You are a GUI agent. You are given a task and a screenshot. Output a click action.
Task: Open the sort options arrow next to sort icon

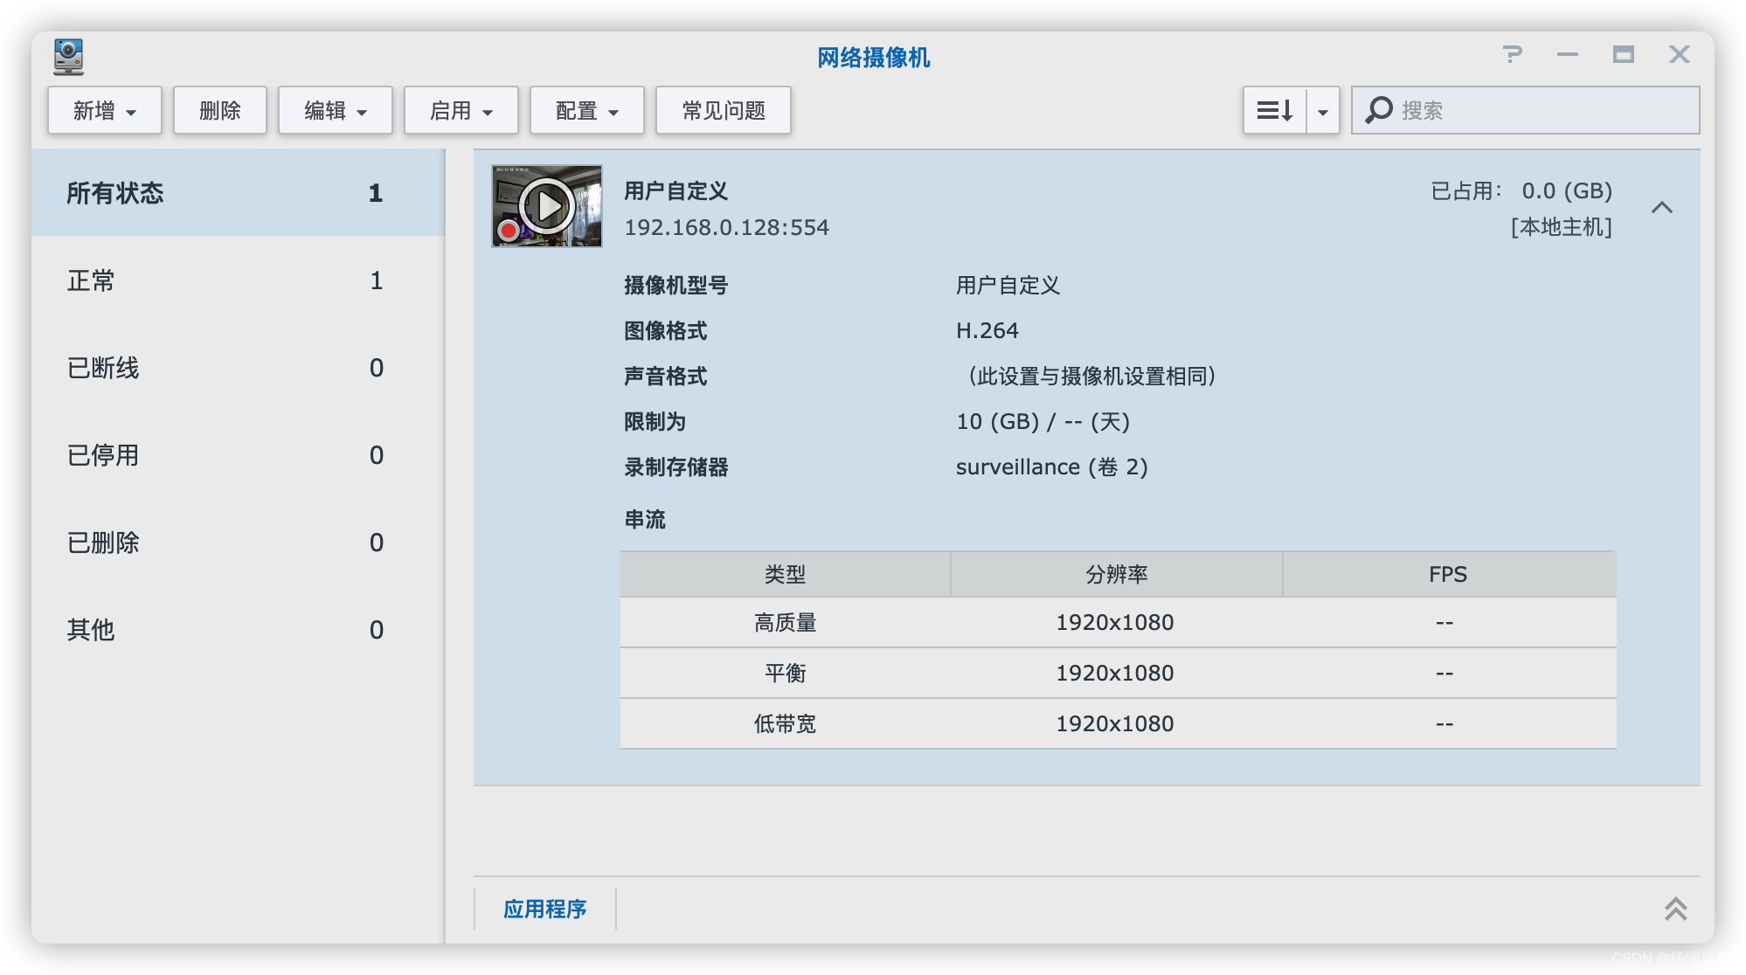click(x=1322, y=109)
